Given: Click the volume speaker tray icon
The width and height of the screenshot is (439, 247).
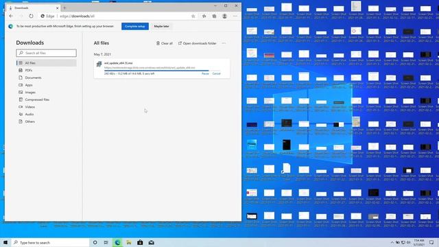Looking at the screenshot, I should coord(409,242).
